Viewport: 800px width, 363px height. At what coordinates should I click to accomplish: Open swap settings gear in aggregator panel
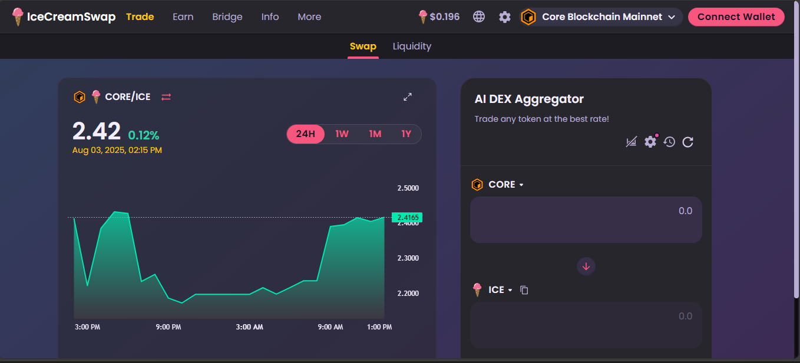click(x=650, y=142)
